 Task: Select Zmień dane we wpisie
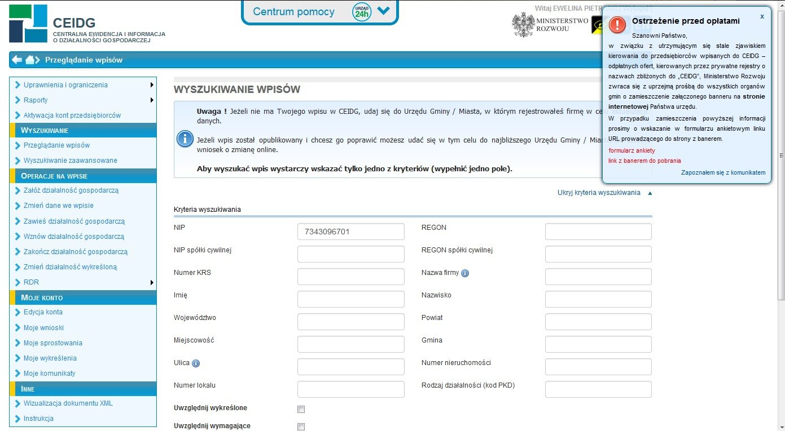coord(59,206)
